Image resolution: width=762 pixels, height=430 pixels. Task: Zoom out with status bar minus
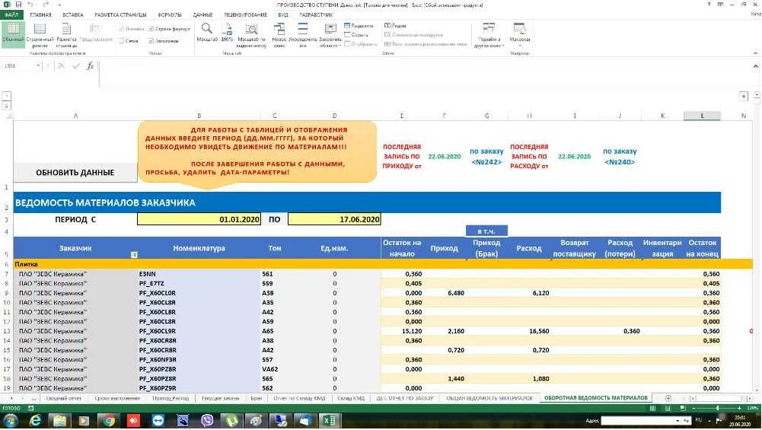[x=695, y=408]
